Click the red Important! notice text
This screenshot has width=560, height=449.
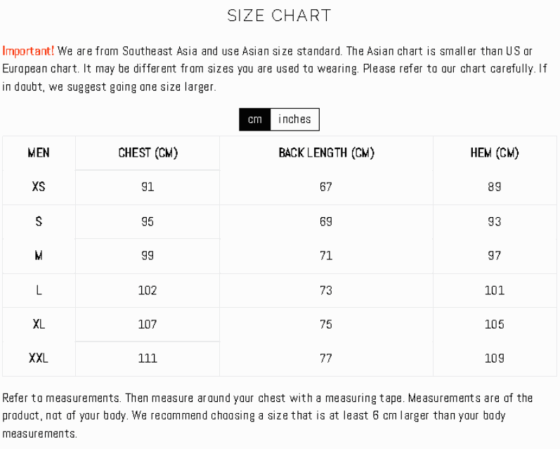[28, 51]
